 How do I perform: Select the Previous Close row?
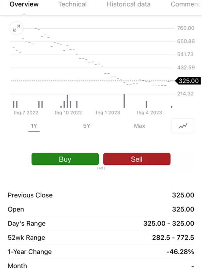[101, 195]
